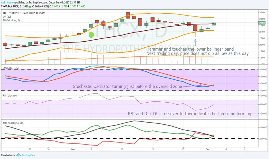Image resolution: width=269 pixels, height=159 pixels.
Task: Click the TradingView cloud logo icon
Action: pyautogui.click(x=18, y=155)
